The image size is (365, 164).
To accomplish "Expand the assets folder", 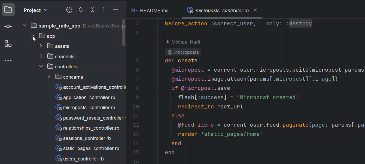I will point(41,46).
